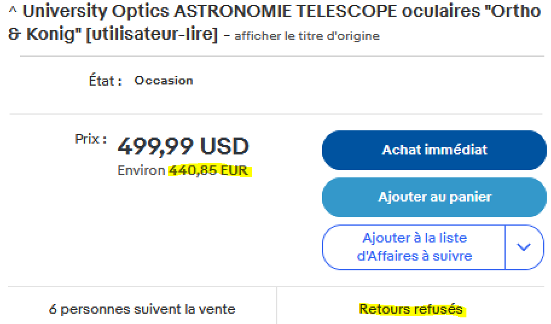Click the Achat immédiat button
This screenshot has width=551, height=324.
434,150
